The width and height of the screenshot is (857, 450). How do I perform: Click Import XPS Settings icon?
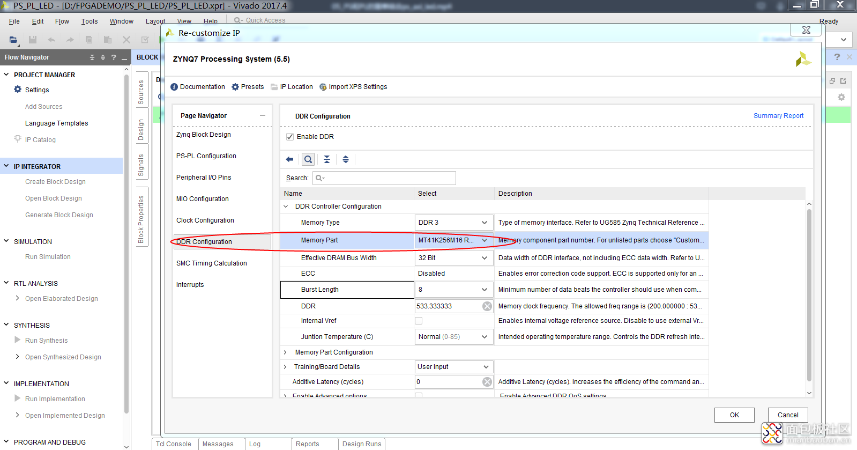tap(323, 87)
